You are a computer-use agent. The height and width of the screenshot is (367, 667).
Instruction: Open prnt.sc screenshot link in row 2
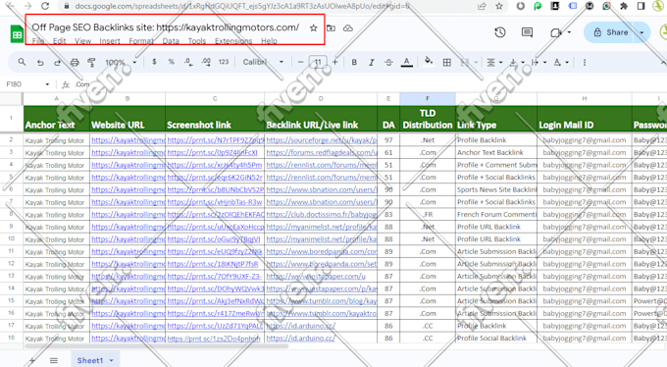pyautogui.click(x=215, y=140)
